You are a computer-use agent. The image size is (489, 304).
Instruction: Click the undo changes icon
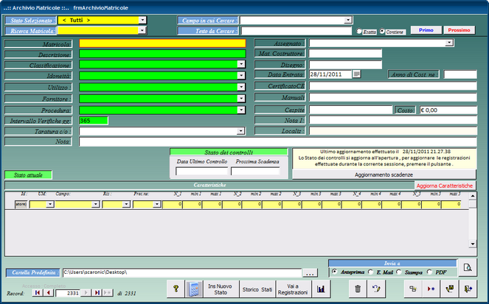point(376,289)
